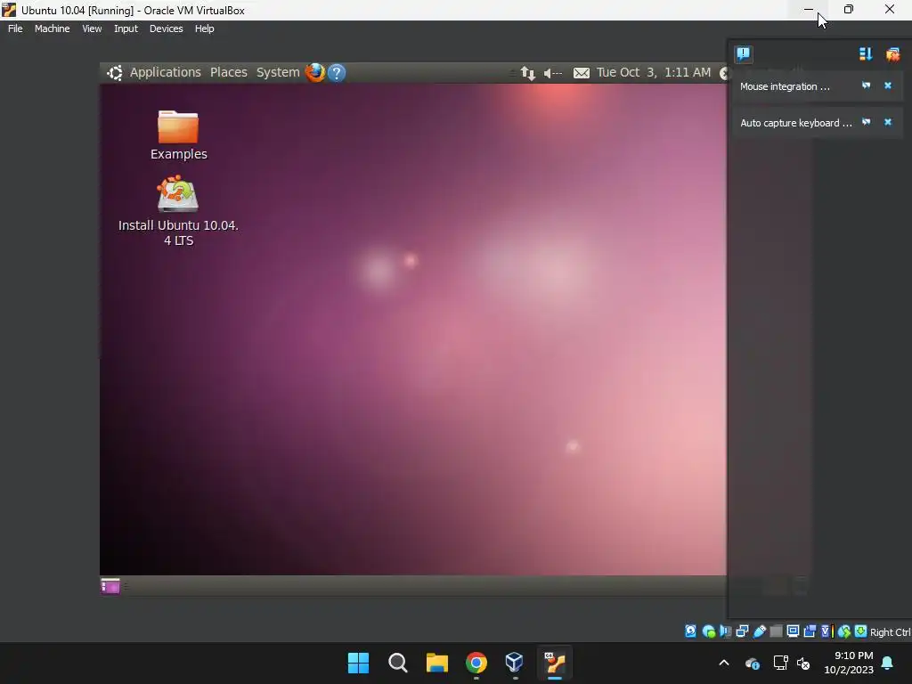Image resolution: width=912 pixels, height=684 pixels.
Task: Open Ubuntu Applications menu
Action: coord(165,72)
